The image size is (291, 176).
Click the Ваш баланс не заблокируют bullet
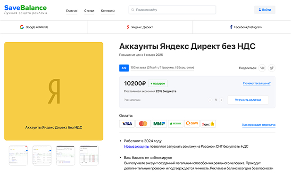[148, 158]
